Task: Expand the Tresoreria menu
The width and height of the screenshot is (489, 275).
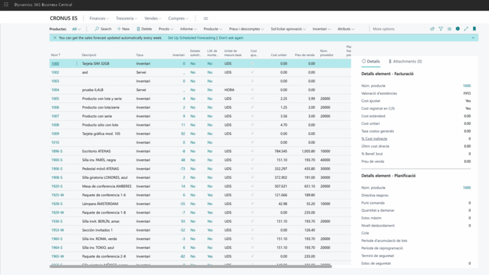Action: tap(126, 18)
